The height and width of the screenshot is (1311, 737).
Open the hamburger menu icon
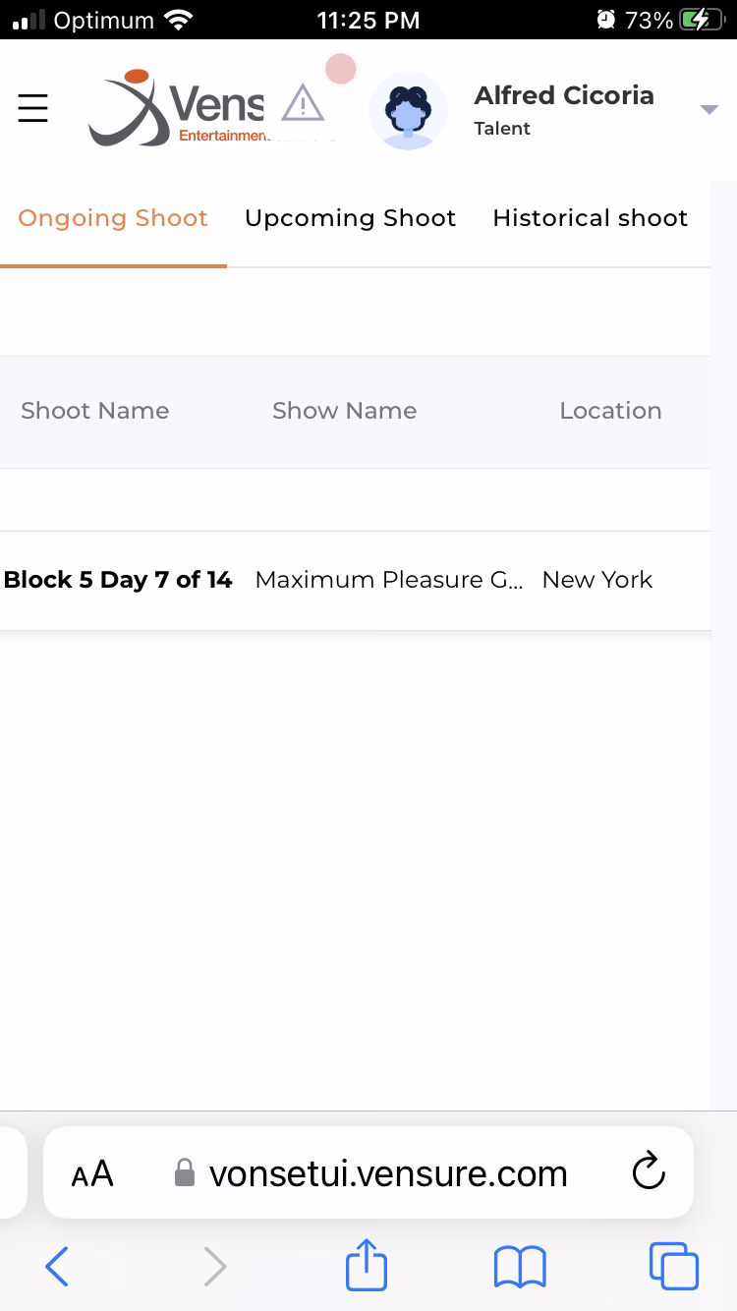[x=33, y=107]
